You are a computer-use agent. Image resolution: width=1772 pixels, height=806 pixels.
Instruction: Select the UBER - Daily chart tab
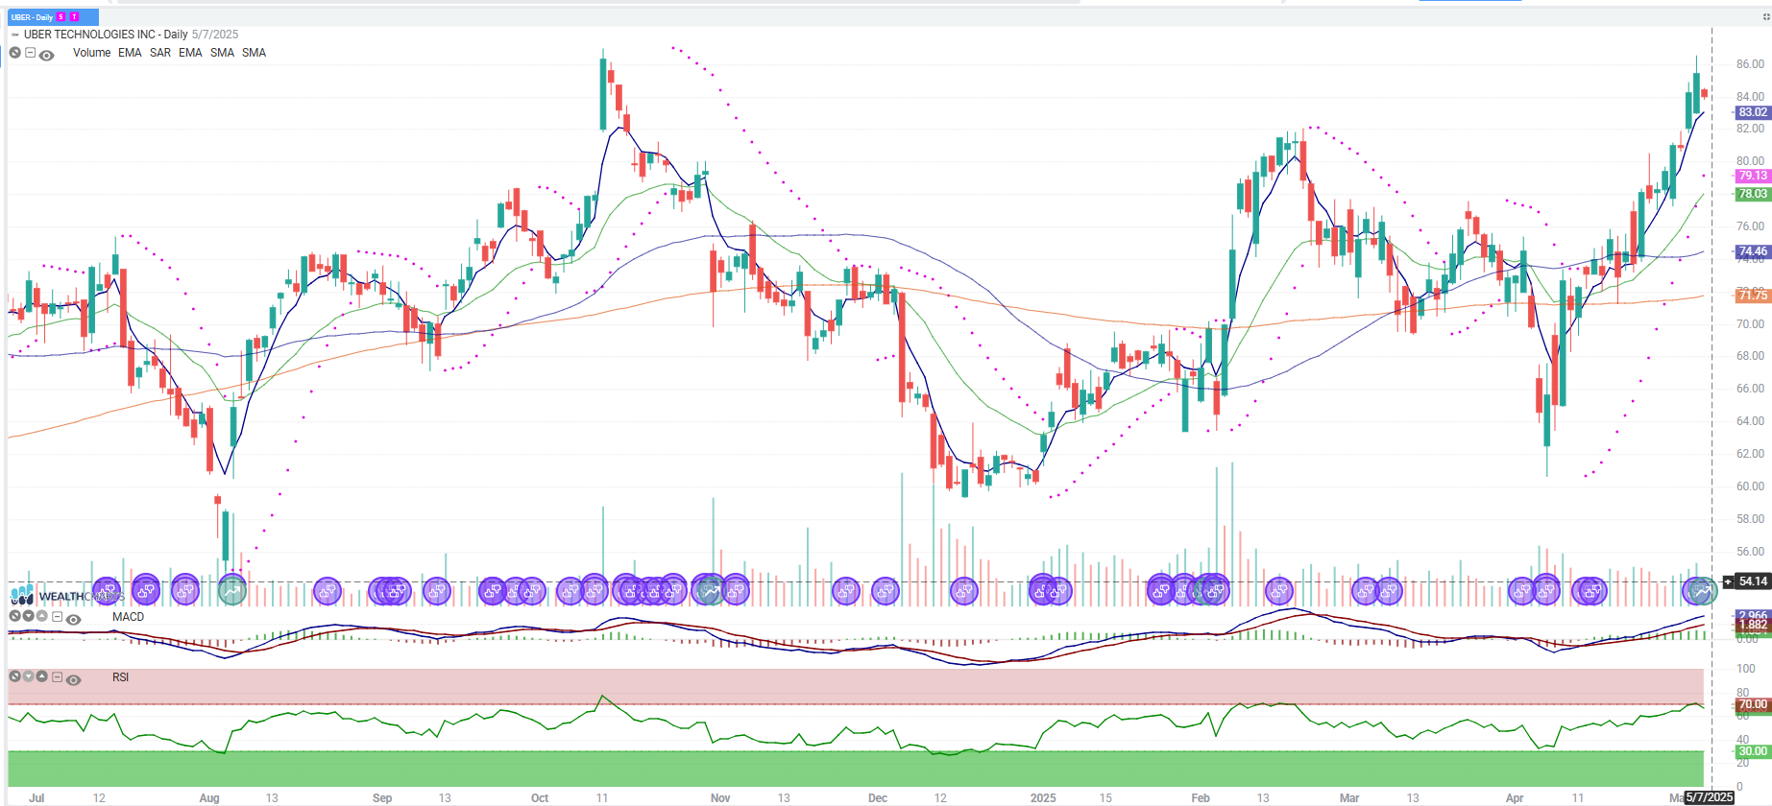click(x=53, y=17)
